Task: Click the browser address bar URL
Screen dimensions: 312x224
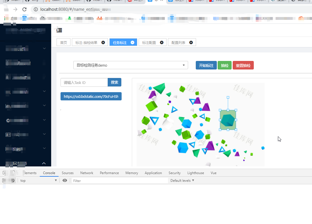Action: [x=76, y=9]
